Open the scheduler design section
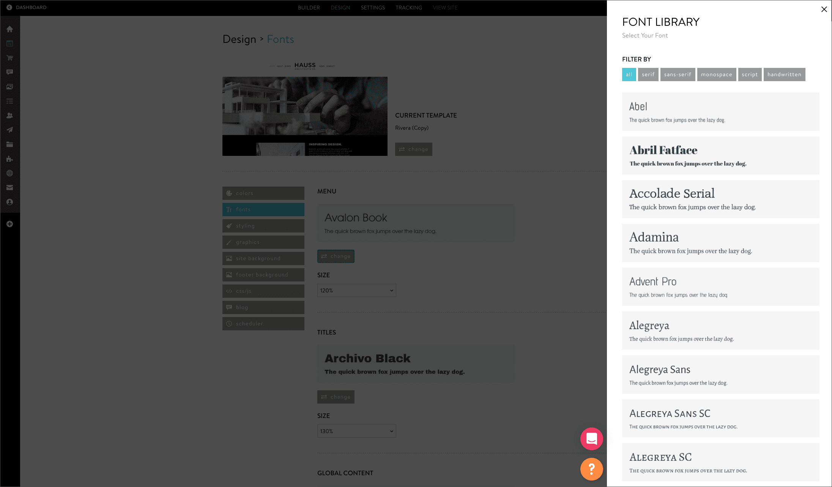This screenshot has height=487, width=832. point(263,324)
